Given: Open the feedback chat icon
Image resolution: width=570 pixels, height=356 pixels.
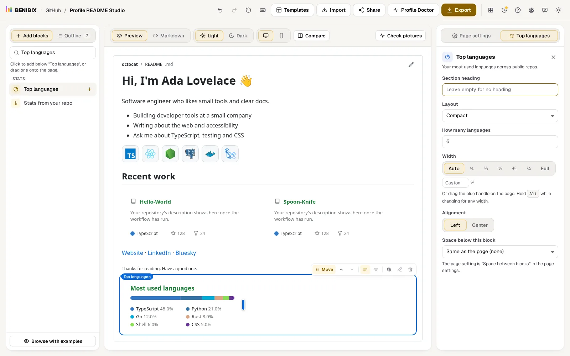Looking at the screenshot, I should (x=545, y=10).
